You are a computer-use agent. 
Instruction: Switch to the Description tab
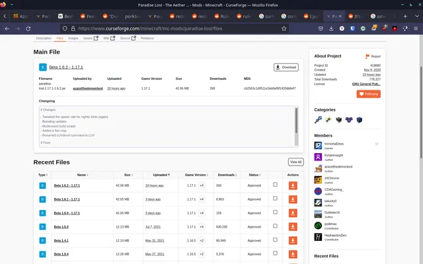44,38
